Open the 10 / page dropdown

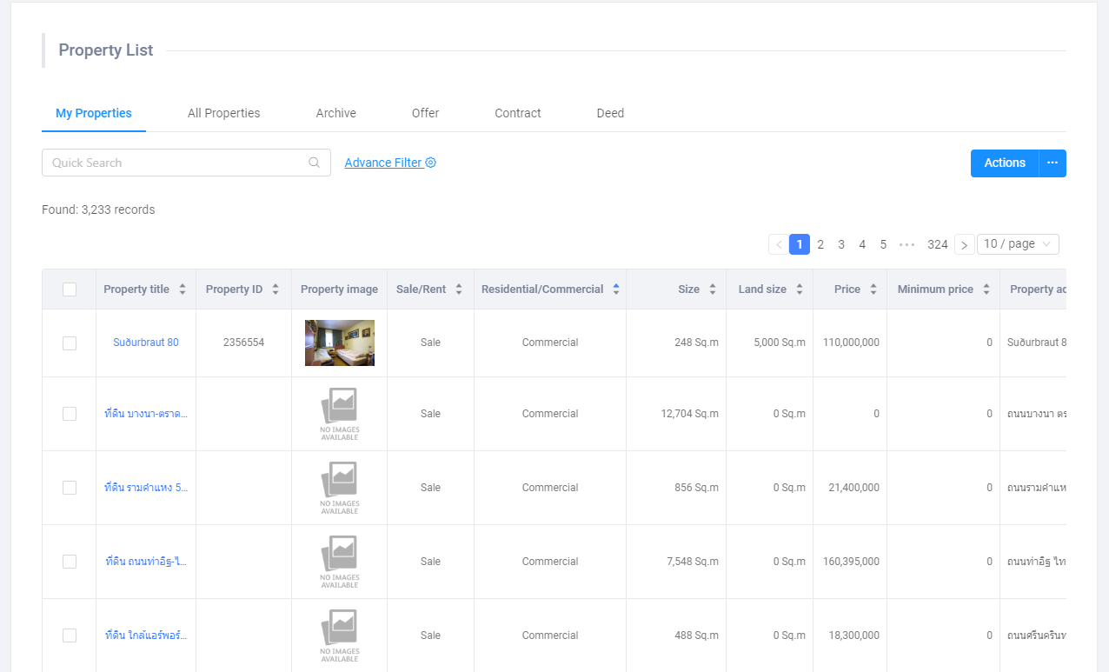[1018, 244]
